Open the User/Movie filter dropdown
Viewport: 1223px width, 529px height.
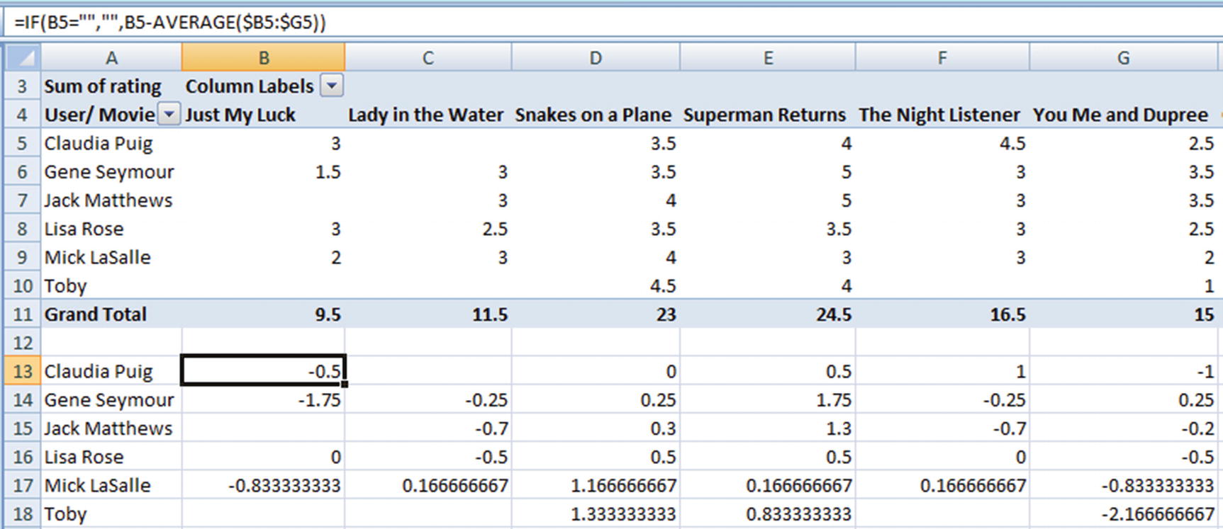pos(169,114)
